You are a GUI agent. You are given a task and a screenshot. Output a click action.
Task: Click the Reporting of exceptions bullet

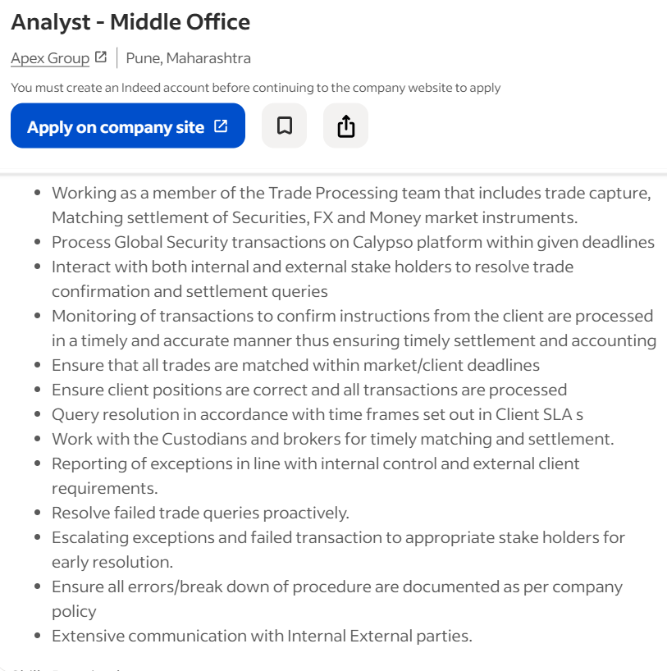[x=315, y=476]
